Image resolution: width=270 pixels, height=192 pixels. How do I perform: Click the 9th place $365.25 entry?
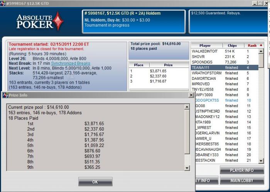(64, 167)
